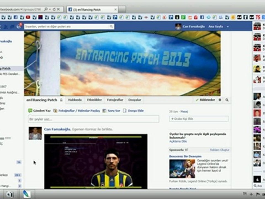Click the group privacy lock icon

[61, 100]
